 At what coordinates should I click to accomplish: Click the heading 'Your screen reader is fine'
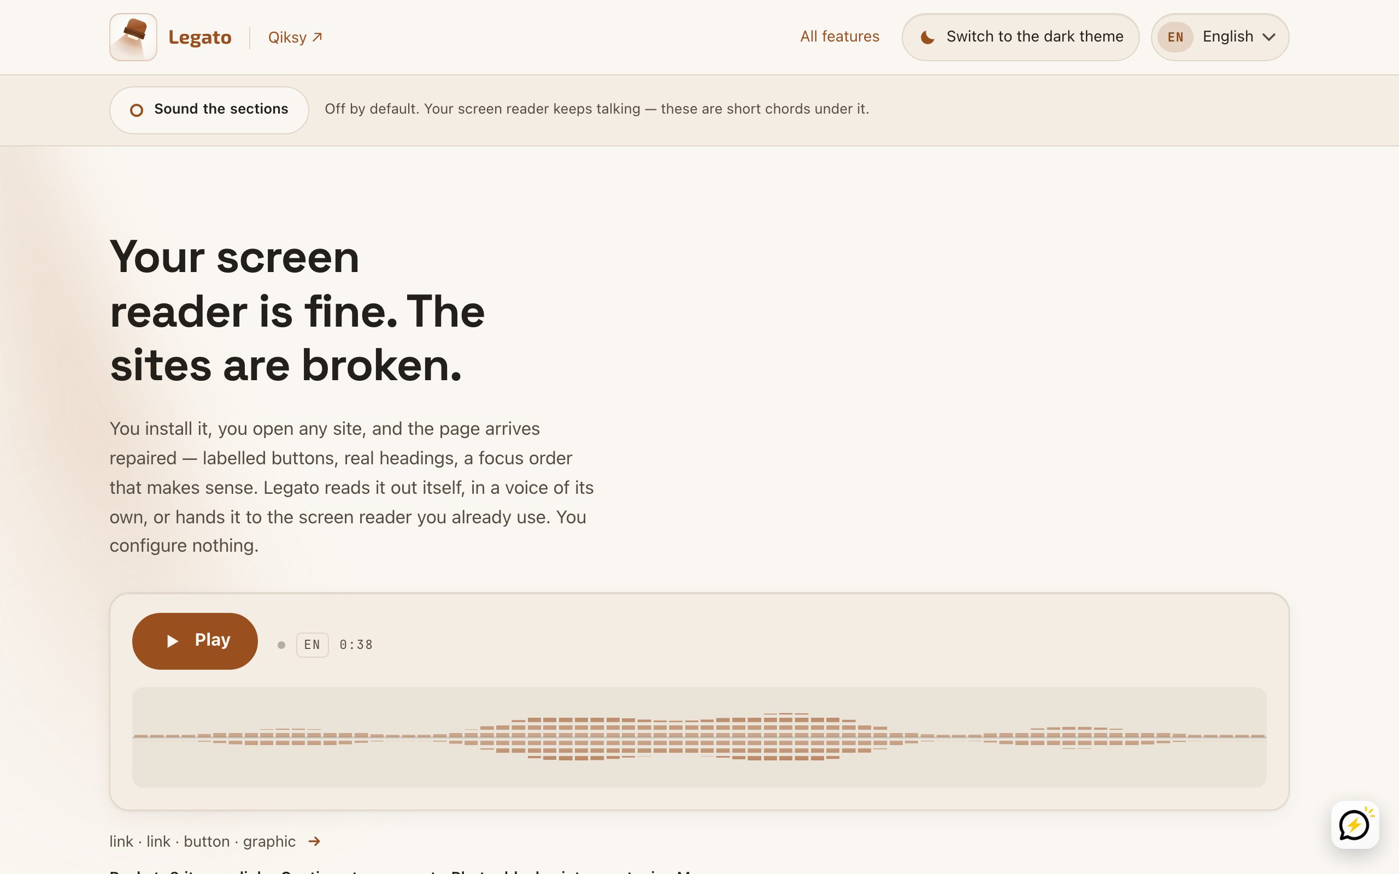[x=297, y=310]
